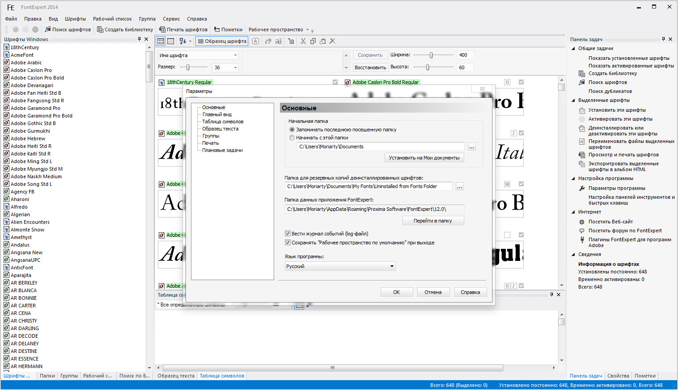Toggle checkbox of Adobe Caslon Pro Bold Regular
This screenshot has width=678, height=390.
(x=521, y=82)
